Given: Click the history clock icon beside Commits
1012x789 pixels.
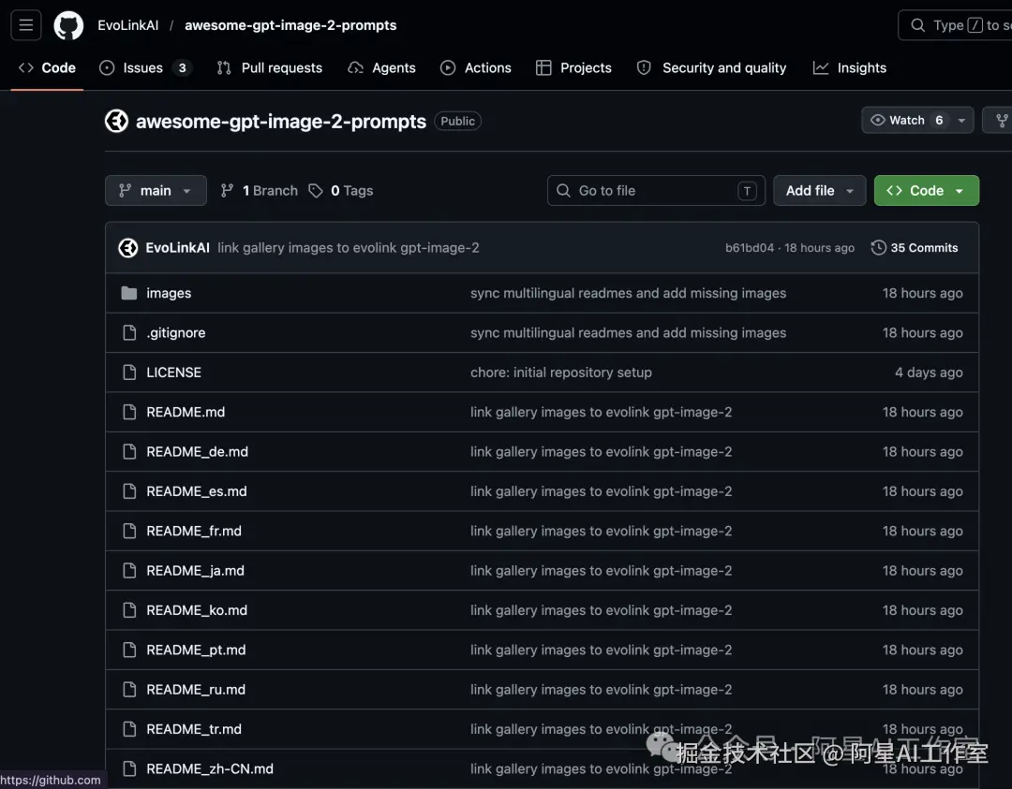Looking at the screenshot, I should point(878,247).
